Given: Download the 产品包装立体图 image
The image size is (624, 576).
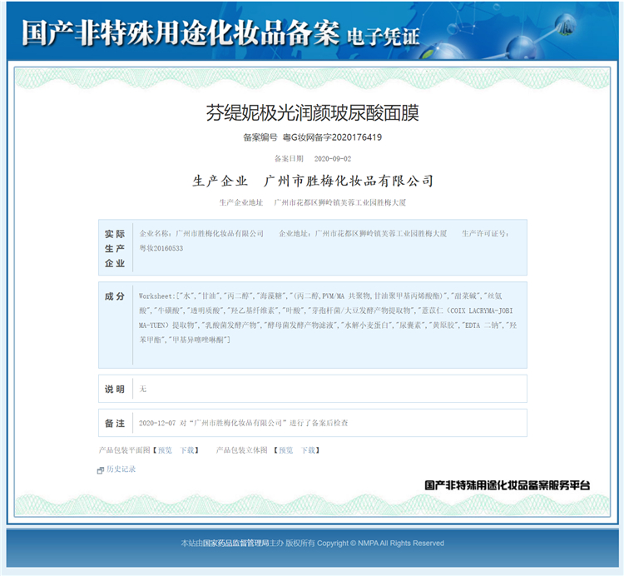Looking at the screenshot, I should pyautogui.click(x=308, y=449).
